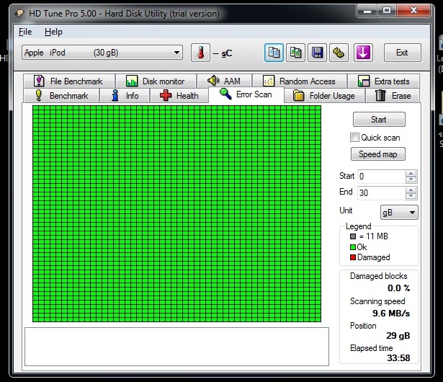The width and height of the screenshot is (443, 382).
Task: Click the purple down-arrow minimize-to-tray icon
Action: 363,53
